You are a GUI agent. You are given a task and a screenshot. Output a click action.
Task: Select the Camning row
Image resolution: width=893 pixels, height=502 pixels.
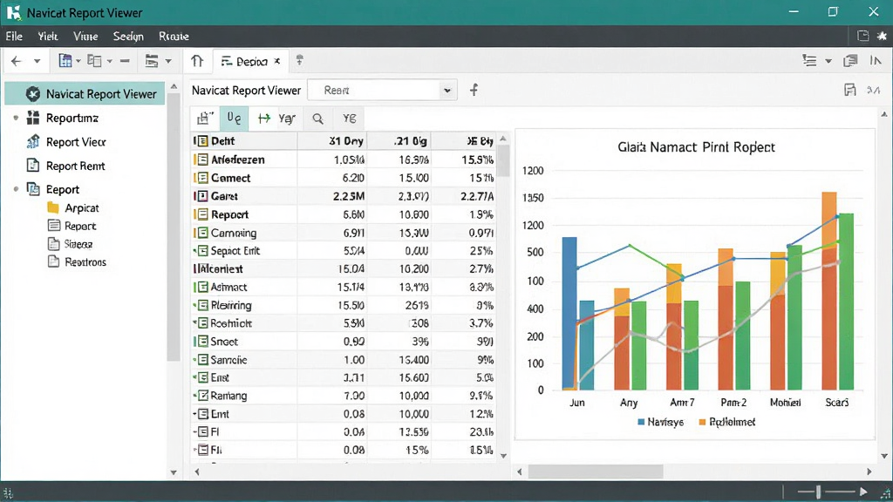click(x=344, y=233)
